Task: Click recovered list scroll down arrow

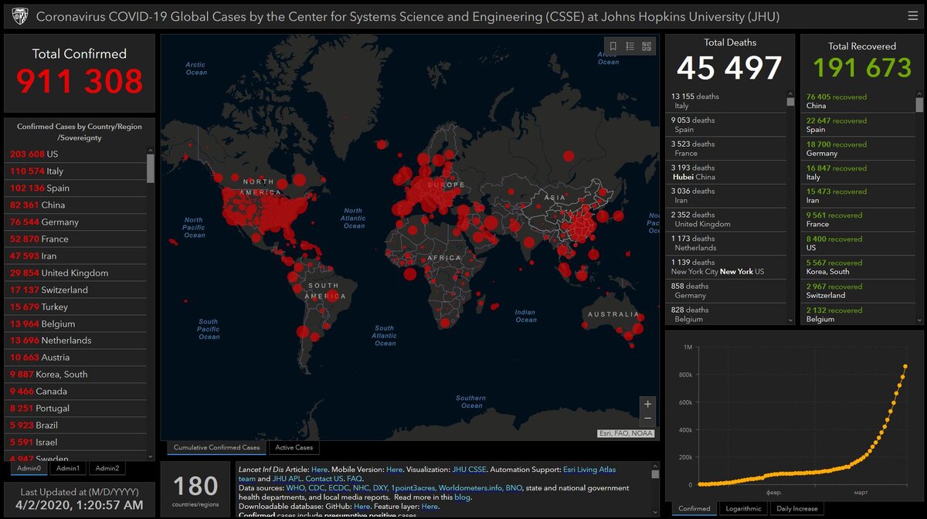Action: click(919, 320)
